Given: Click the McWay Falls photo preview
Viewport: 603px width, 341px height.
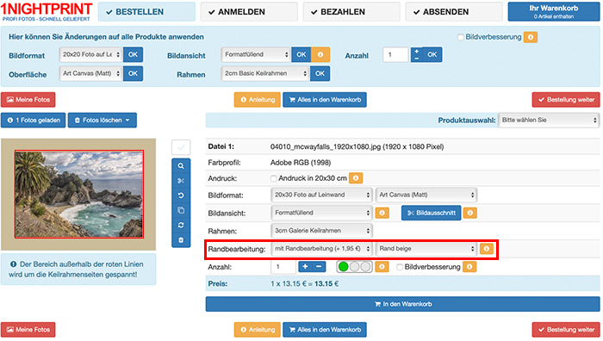Looking at the screenshot, I should [79, 194].
